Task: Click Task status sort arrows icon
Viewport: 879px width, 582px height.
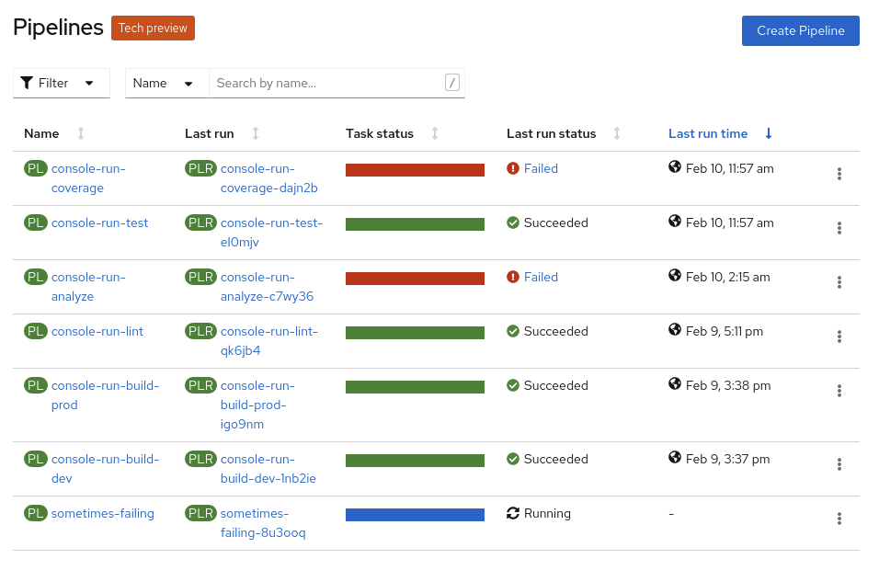Action: (435, 133)
